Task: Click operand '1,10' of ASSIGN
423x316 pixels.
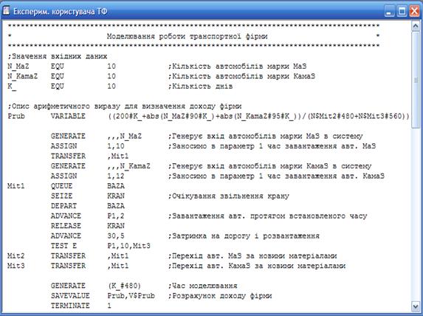Action: [116, 146]
